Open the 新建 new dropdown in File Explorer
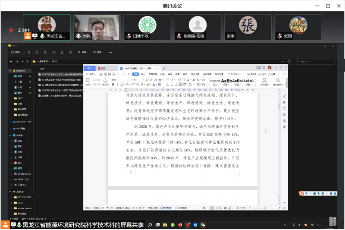Screen dimensions: 345x230 [x=16, y=52]
